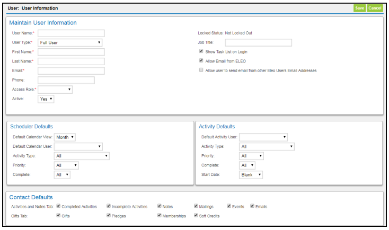The height and width of the screenshot is (230, 389).
Task: Toggle the Mailings checkbox
Action: tap(196, 206)
